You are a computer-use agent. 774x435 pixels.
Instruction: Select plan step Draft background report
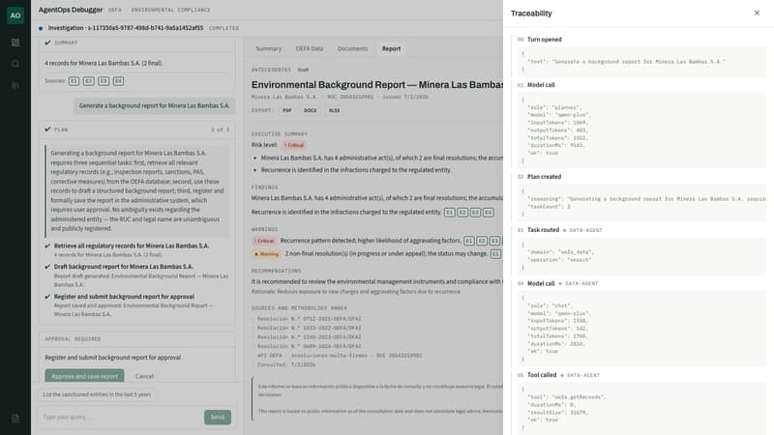click(124, 267)
